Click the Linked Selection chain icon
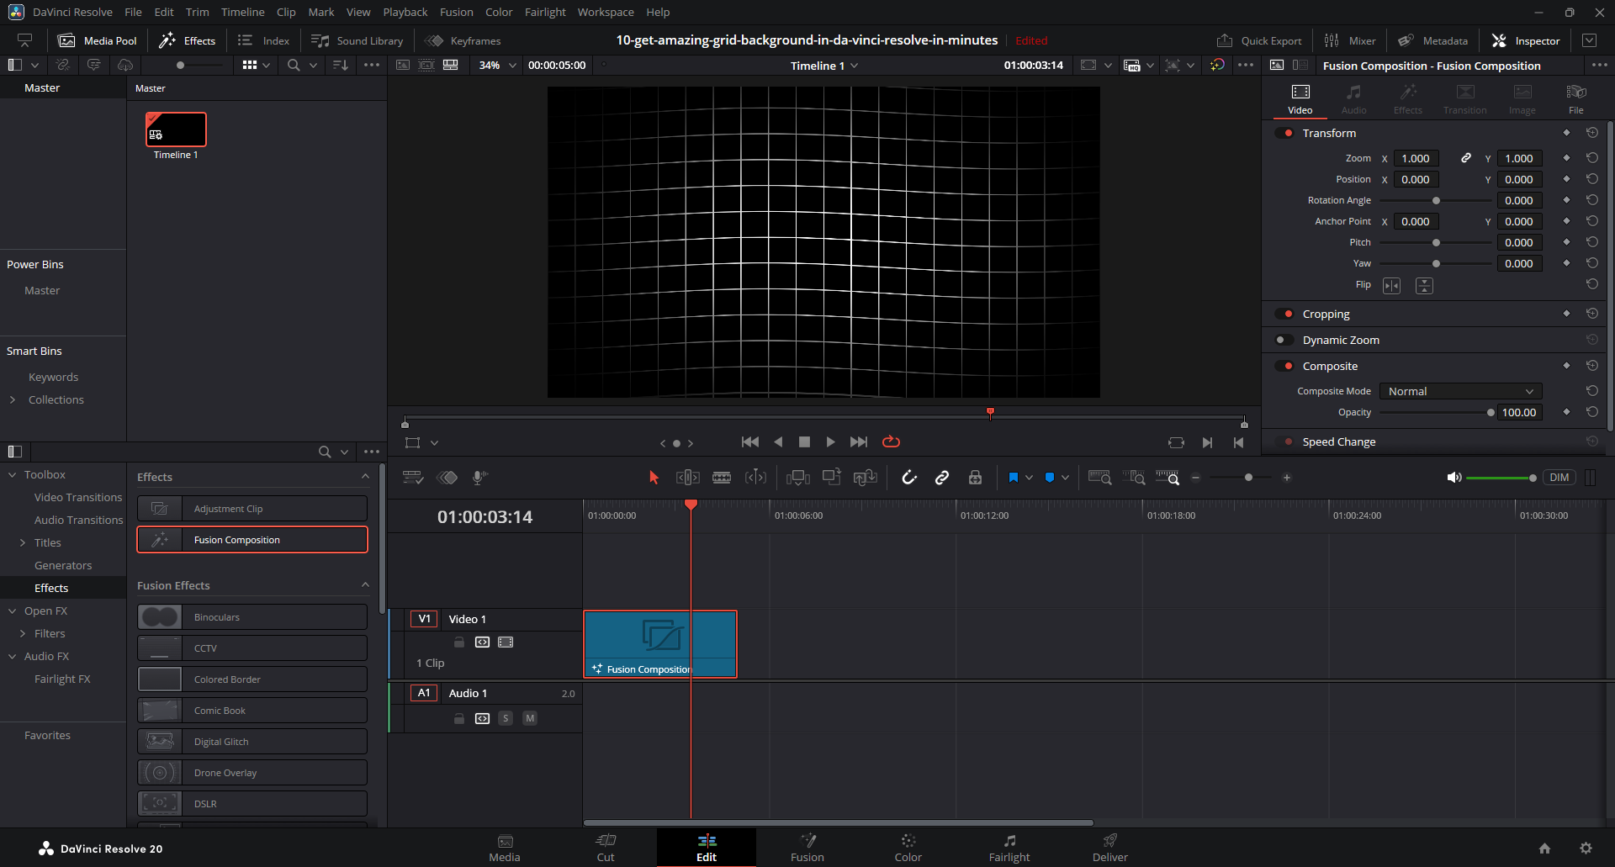Screen dimensions: 1615x867 942,478
